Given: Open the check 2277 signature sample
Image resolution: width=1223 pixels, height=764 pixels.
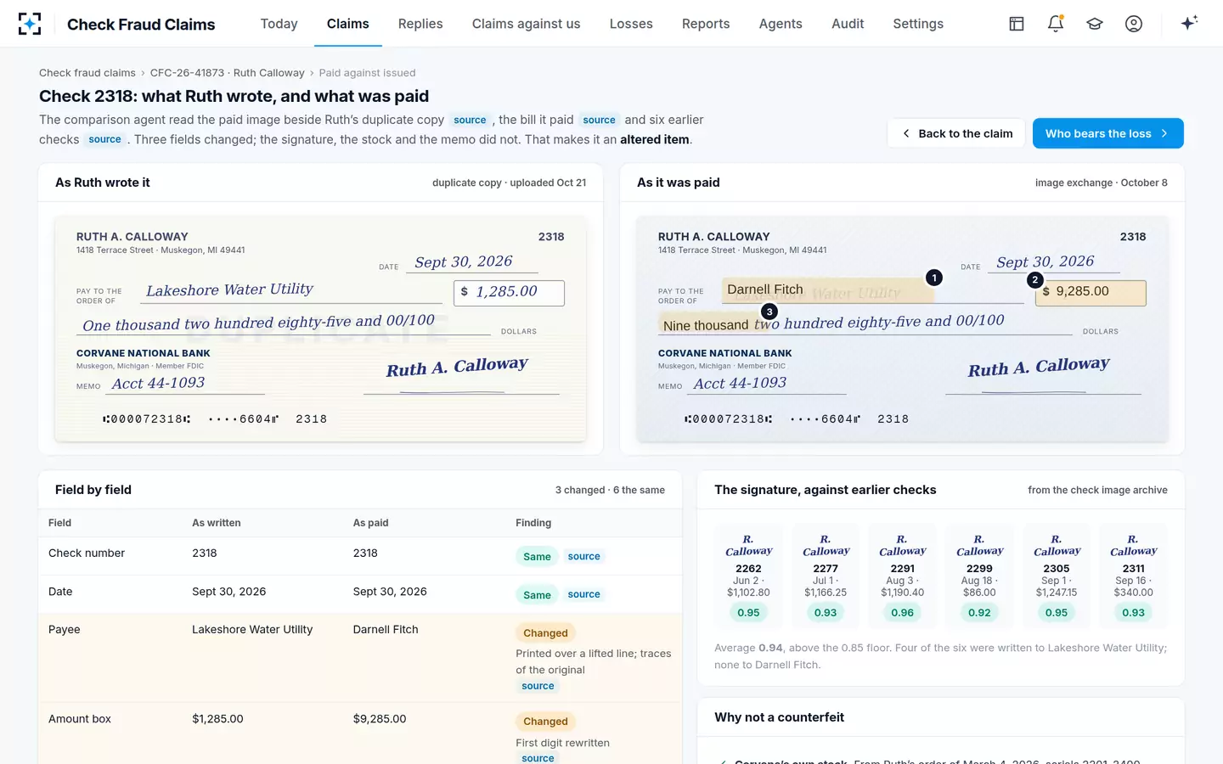Looking at the screenshot, I should (x=826, y=578).
